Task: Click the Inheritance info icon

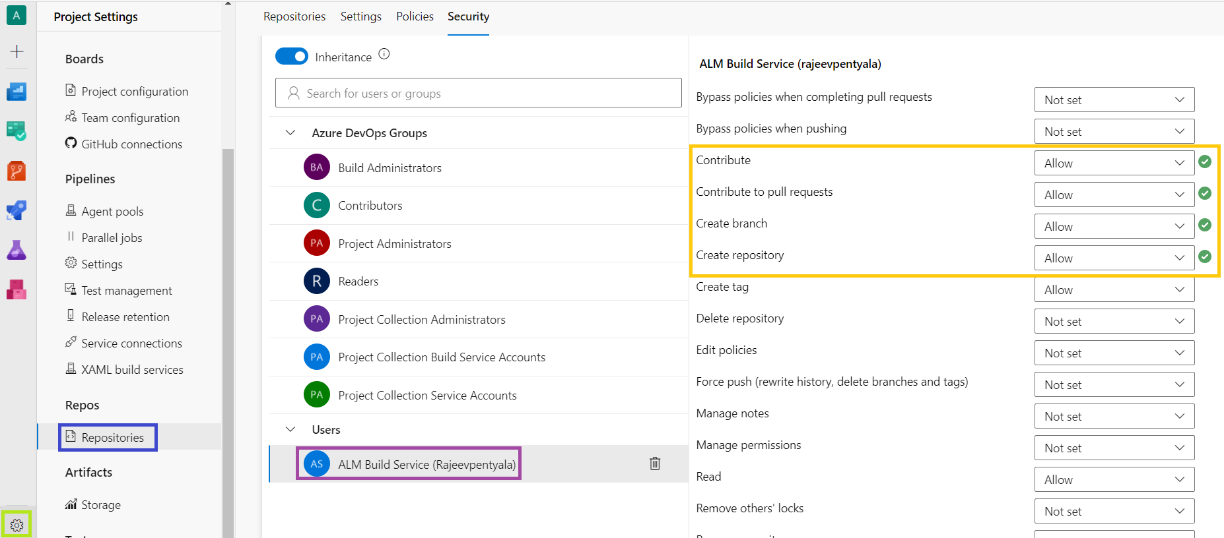Action: [384, 54]
